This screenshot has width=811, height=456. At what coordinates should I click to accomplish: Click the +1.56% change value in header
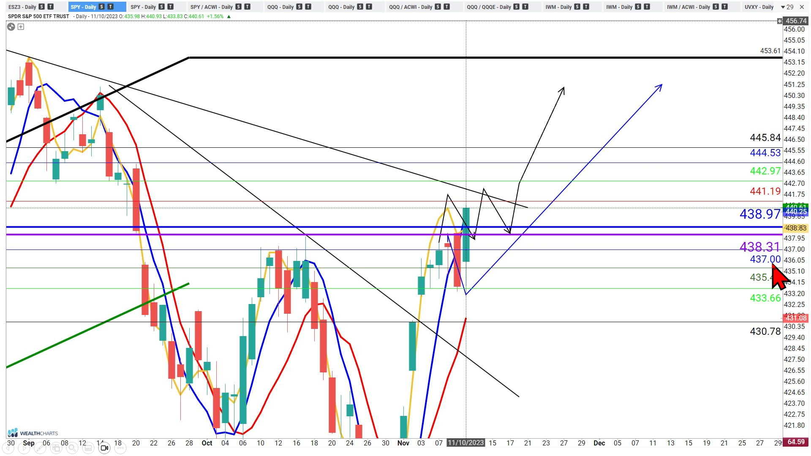pyautogui.click(x=215, y=16)
